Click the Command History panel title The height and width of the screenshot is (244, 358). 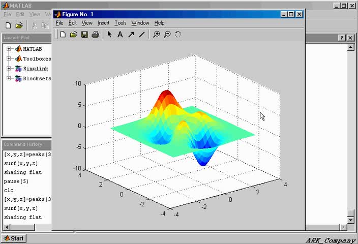click(x=23, y=144)
